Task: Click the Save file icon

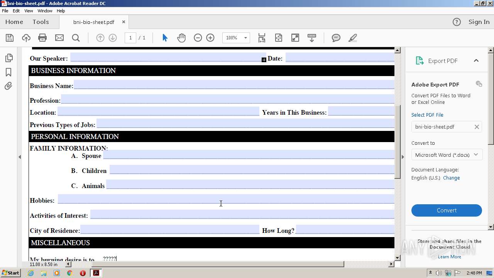Action: [x=10, y=38]
